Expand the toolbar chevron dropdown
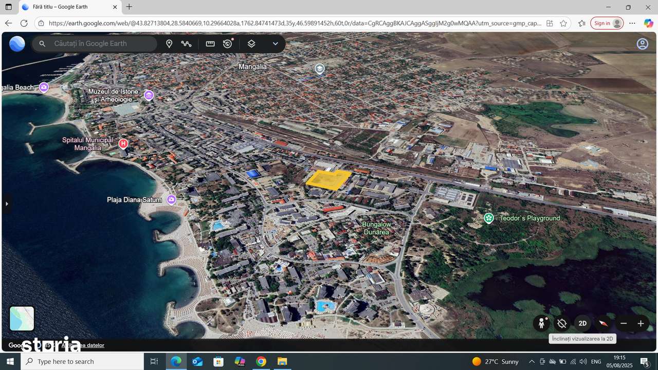Screen dimensions: 658x370 [276, 44]
